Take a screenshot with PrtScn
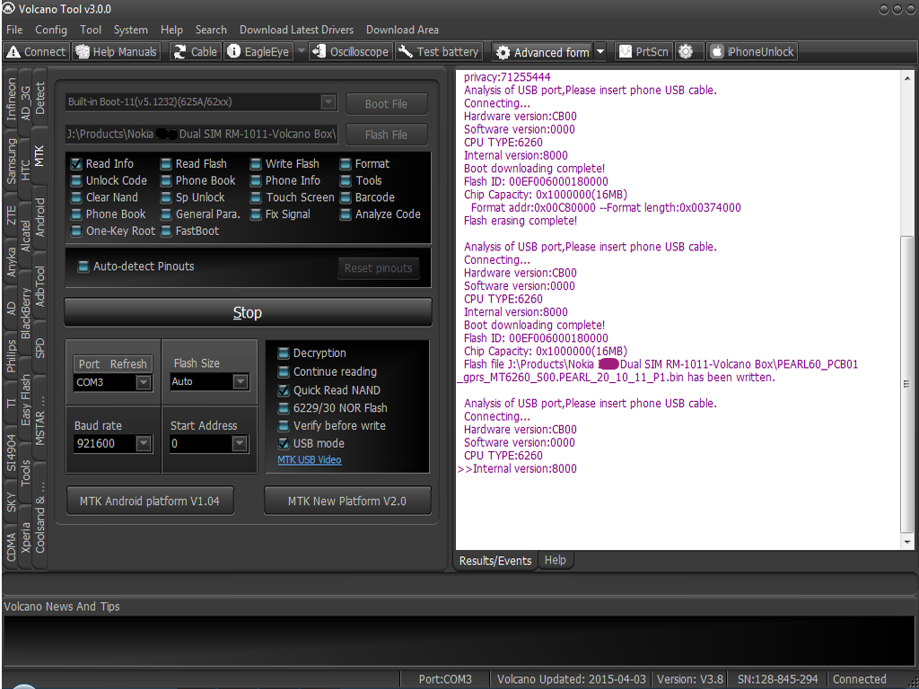Screen dimensions: 919x689 643,51
